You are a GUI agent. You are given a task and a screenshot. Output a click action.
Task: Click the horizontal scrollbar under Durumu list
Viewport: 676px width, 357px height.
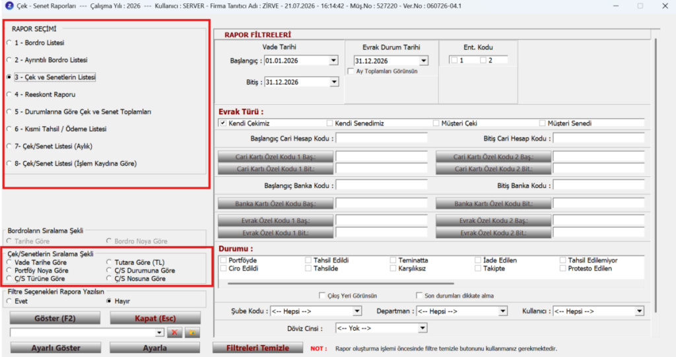[341, 283]
